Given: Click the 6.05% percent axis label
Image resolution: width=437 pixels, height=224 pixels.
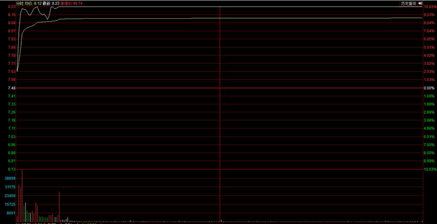Looking at the screenshot, I should tap(429, 39).
